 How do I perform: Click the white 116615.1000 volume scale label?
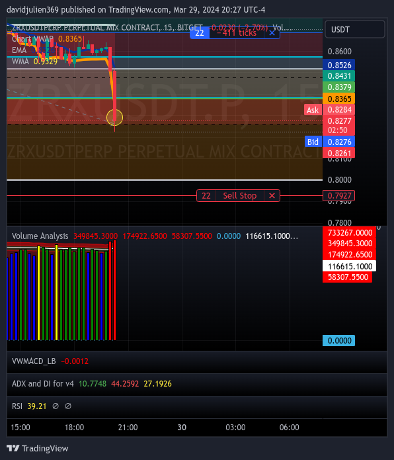pos(349,266)
